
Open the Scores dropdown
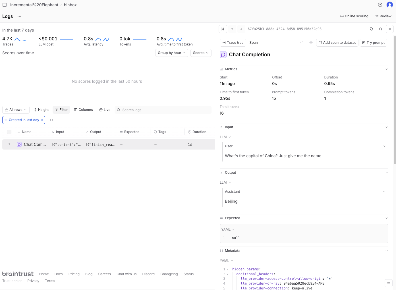pos(201,53)
